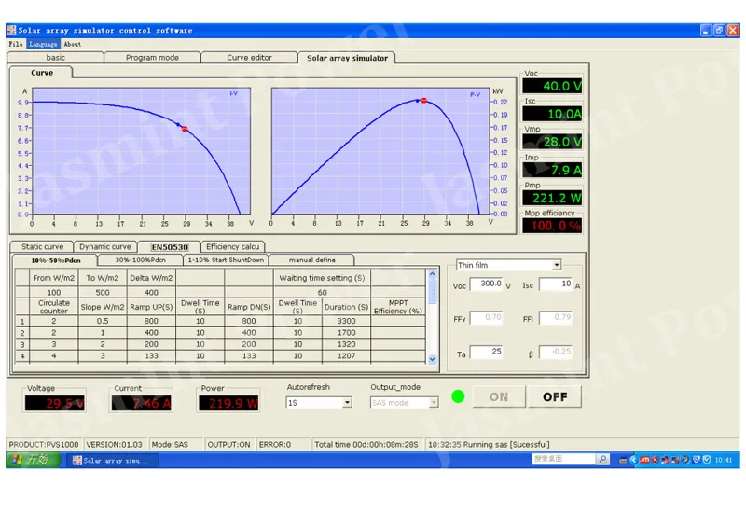The width and height of the screenshot is (746, 513).
Task: Click the red marker on P-V curve
Action: (424, 100)
